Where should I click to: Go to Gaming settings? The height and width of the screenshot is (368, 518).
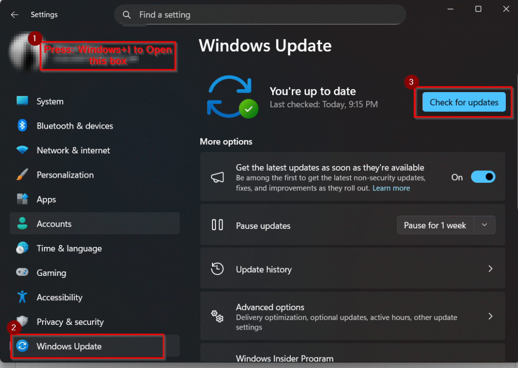coord(95,272)
